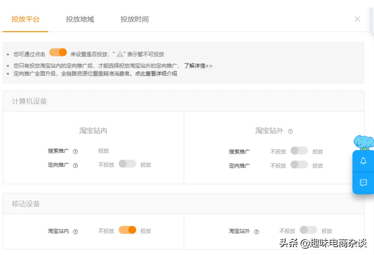The image size is (374, 255).
Task: Close the settings dialog with X
Action: pyautogui.click(x=357, y=19)
